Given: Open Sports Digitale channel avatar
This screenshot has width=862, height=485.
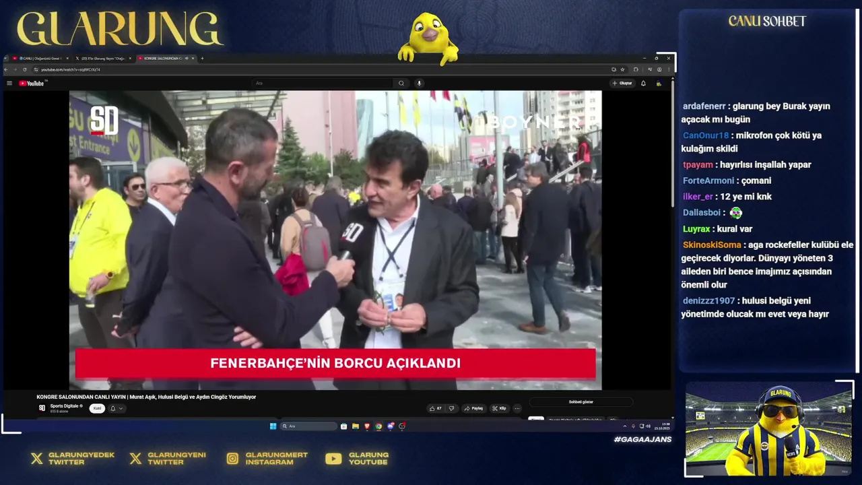Looking at the screenshot, I should [42, 408].
